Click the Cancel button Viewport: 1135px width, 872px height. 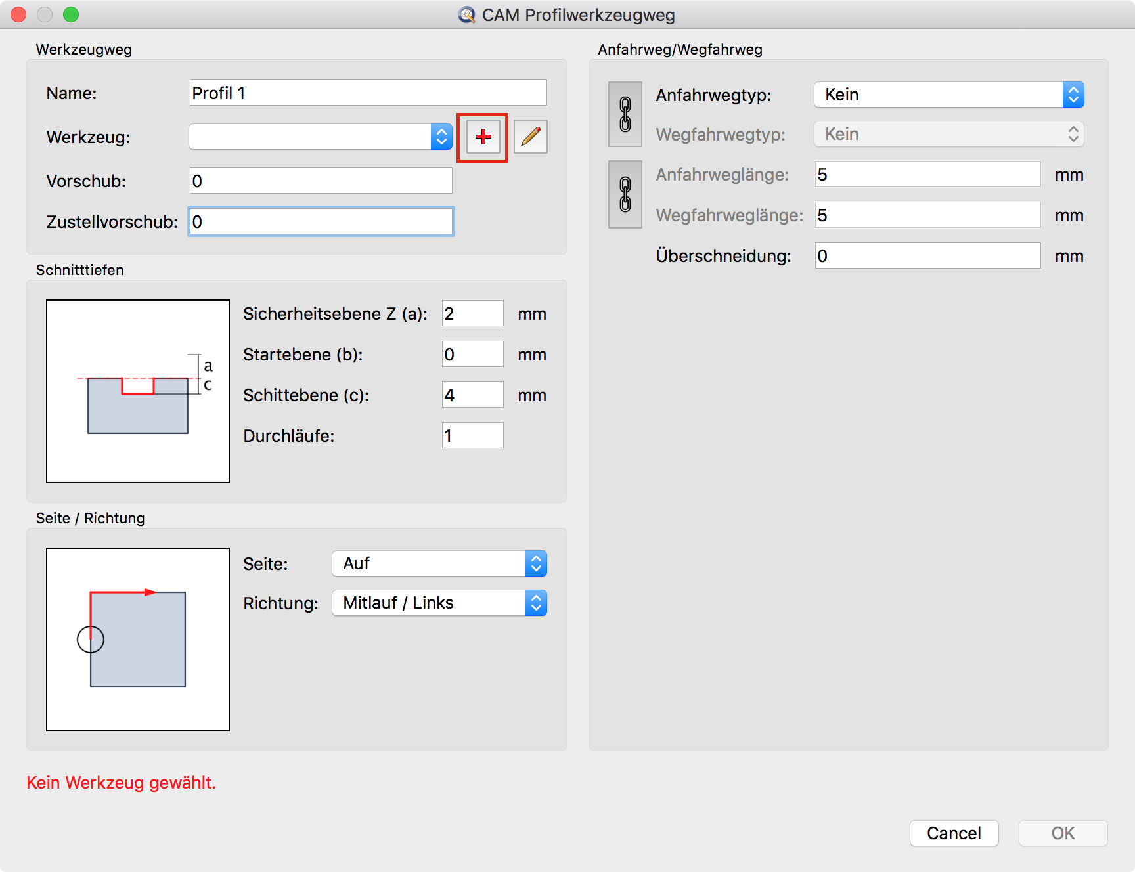pos(954,833)
